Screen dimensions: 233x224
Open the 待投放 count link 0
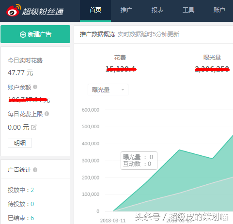pyautogui.click(x=32, y=204)
